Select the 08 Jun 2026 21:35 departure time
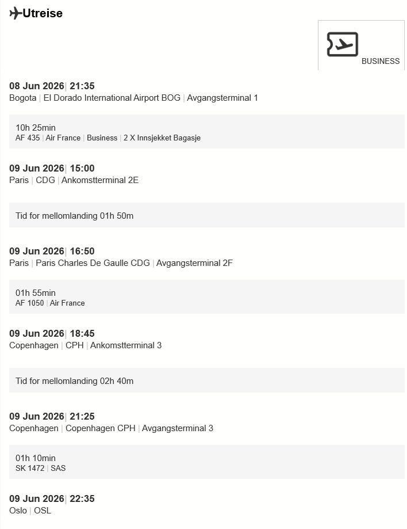Image resolution: width=407 pixels, height=529 pixels. [52, 86]
